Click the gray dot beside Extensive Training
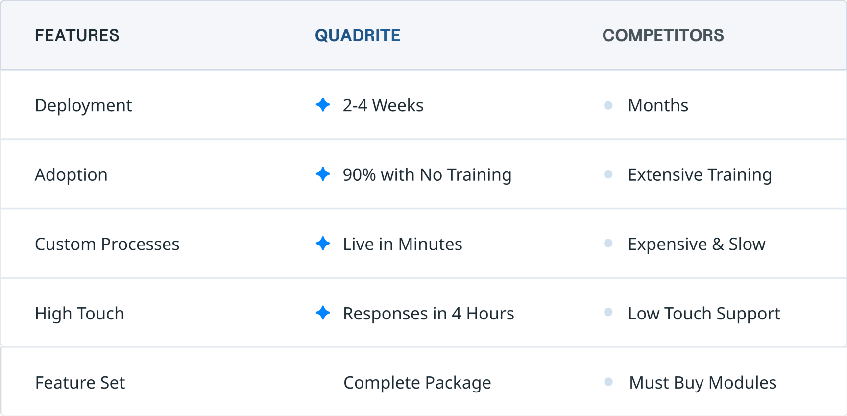The image size is (847, 416). click(x=608, y=174)
